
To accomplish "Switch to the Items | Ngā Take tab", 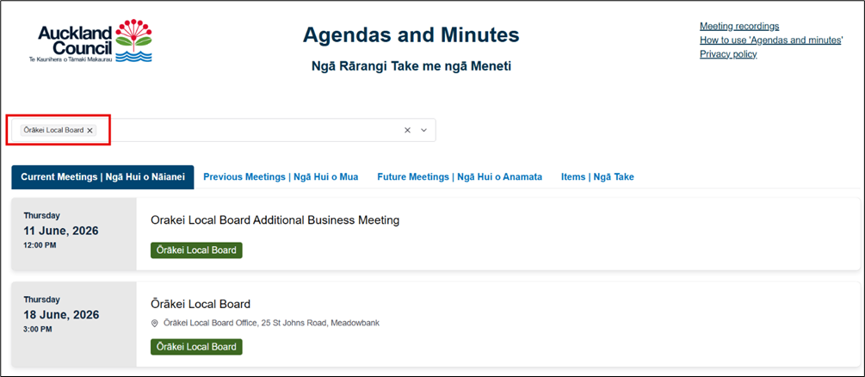I will tap(597, 177).
